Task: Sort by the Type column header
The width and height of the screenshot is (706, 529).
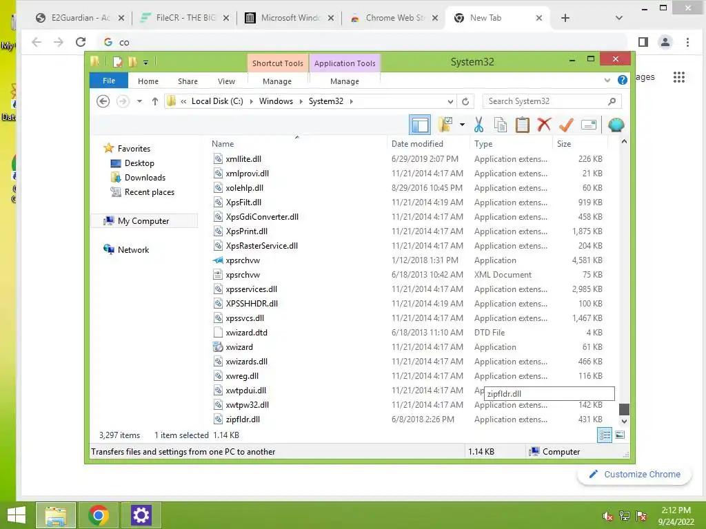Action: tap(511, 143)
